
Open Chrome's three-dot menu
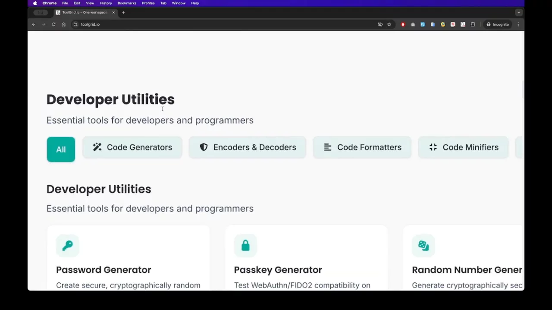(518, 25)
